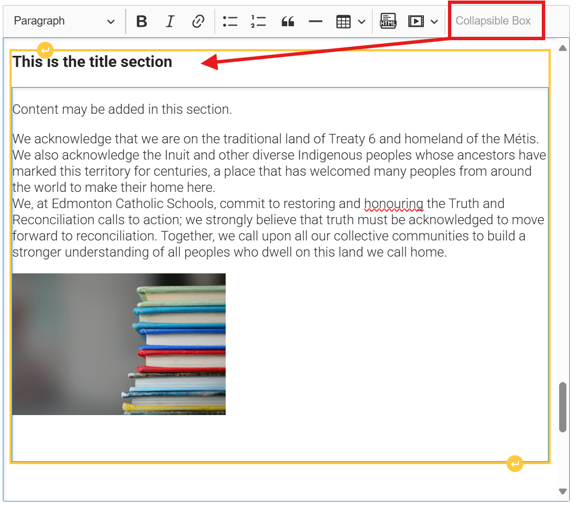The image size is (577, 506).
Task: Click the yellow enter arrow below the box
Action: pyautogui.click(x=514, y=463)
